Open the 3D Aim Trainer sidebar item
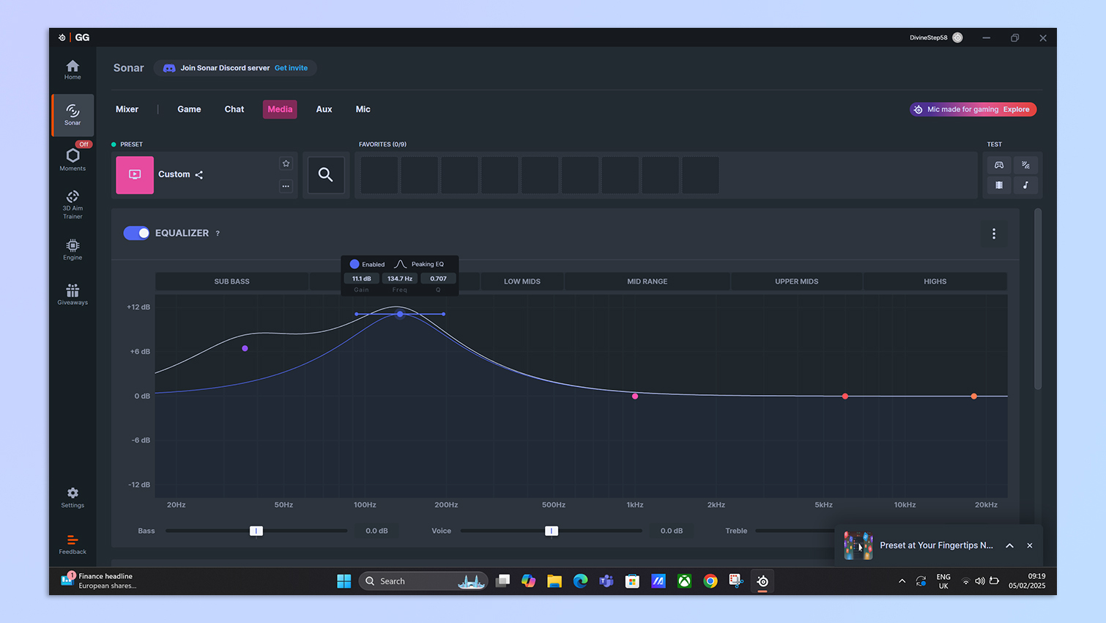 [x=73, y=204]
